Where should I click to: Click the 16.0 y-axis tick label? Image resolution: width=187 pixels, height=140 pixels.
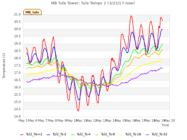18,87
